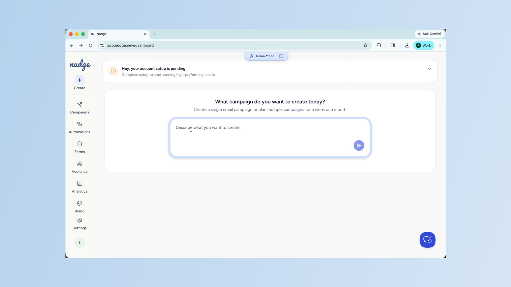Select the Nudge browser tab
The image size is (511, 287).
pyautogui.click(x=119, y=34)
